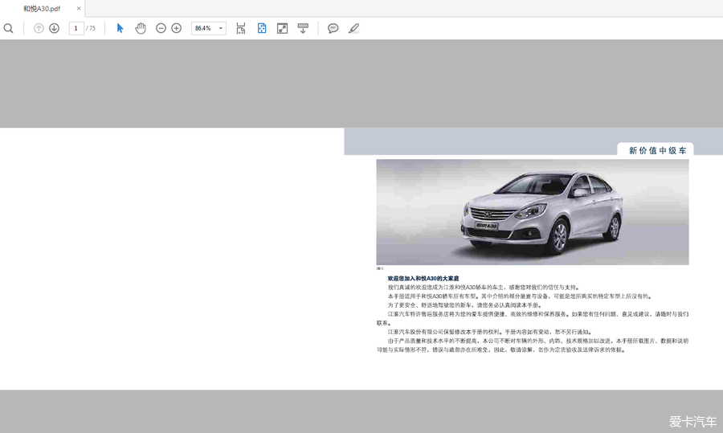The width and height of the screenshot is (723, 433).
Task: Click the read mode download icon
Action: tap(303, 29)
